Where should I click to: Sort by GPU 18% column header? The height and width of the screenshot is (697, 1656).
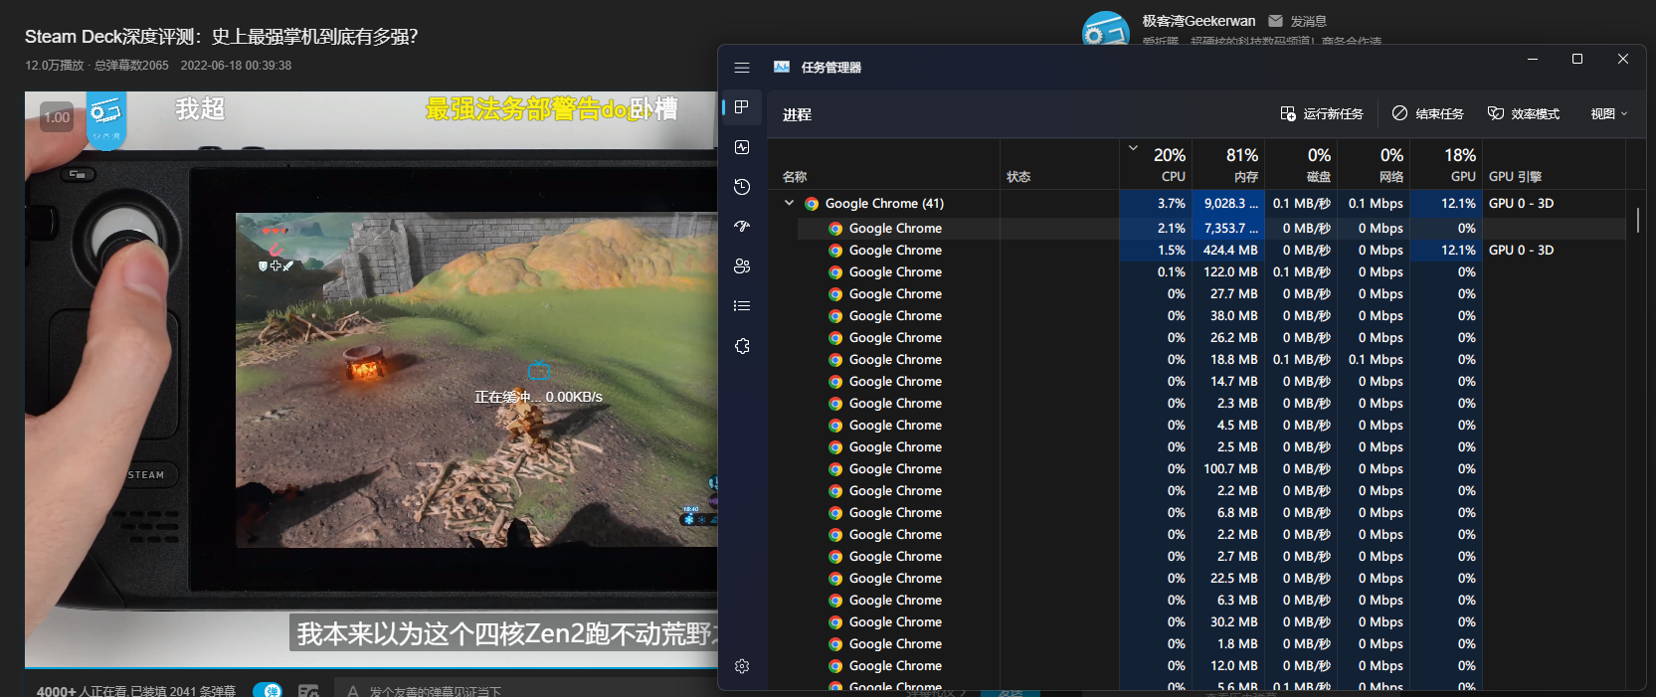pos(1446,164)
